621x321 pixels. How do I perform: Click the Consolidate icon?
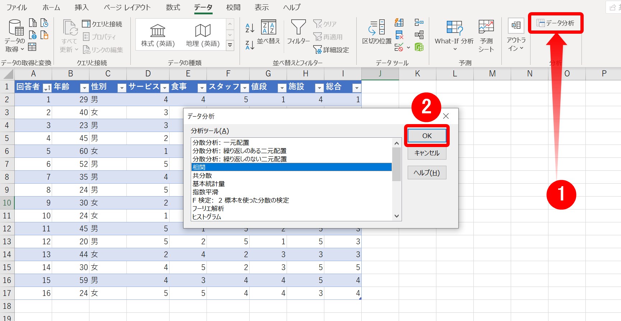419,23
